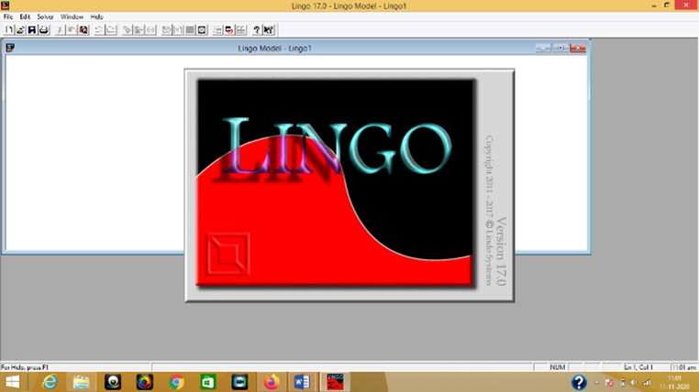This screenshot has width=699, height=392.
Task: Click the Lingo app icon in the main title bar
Action: tap(5, 5)
